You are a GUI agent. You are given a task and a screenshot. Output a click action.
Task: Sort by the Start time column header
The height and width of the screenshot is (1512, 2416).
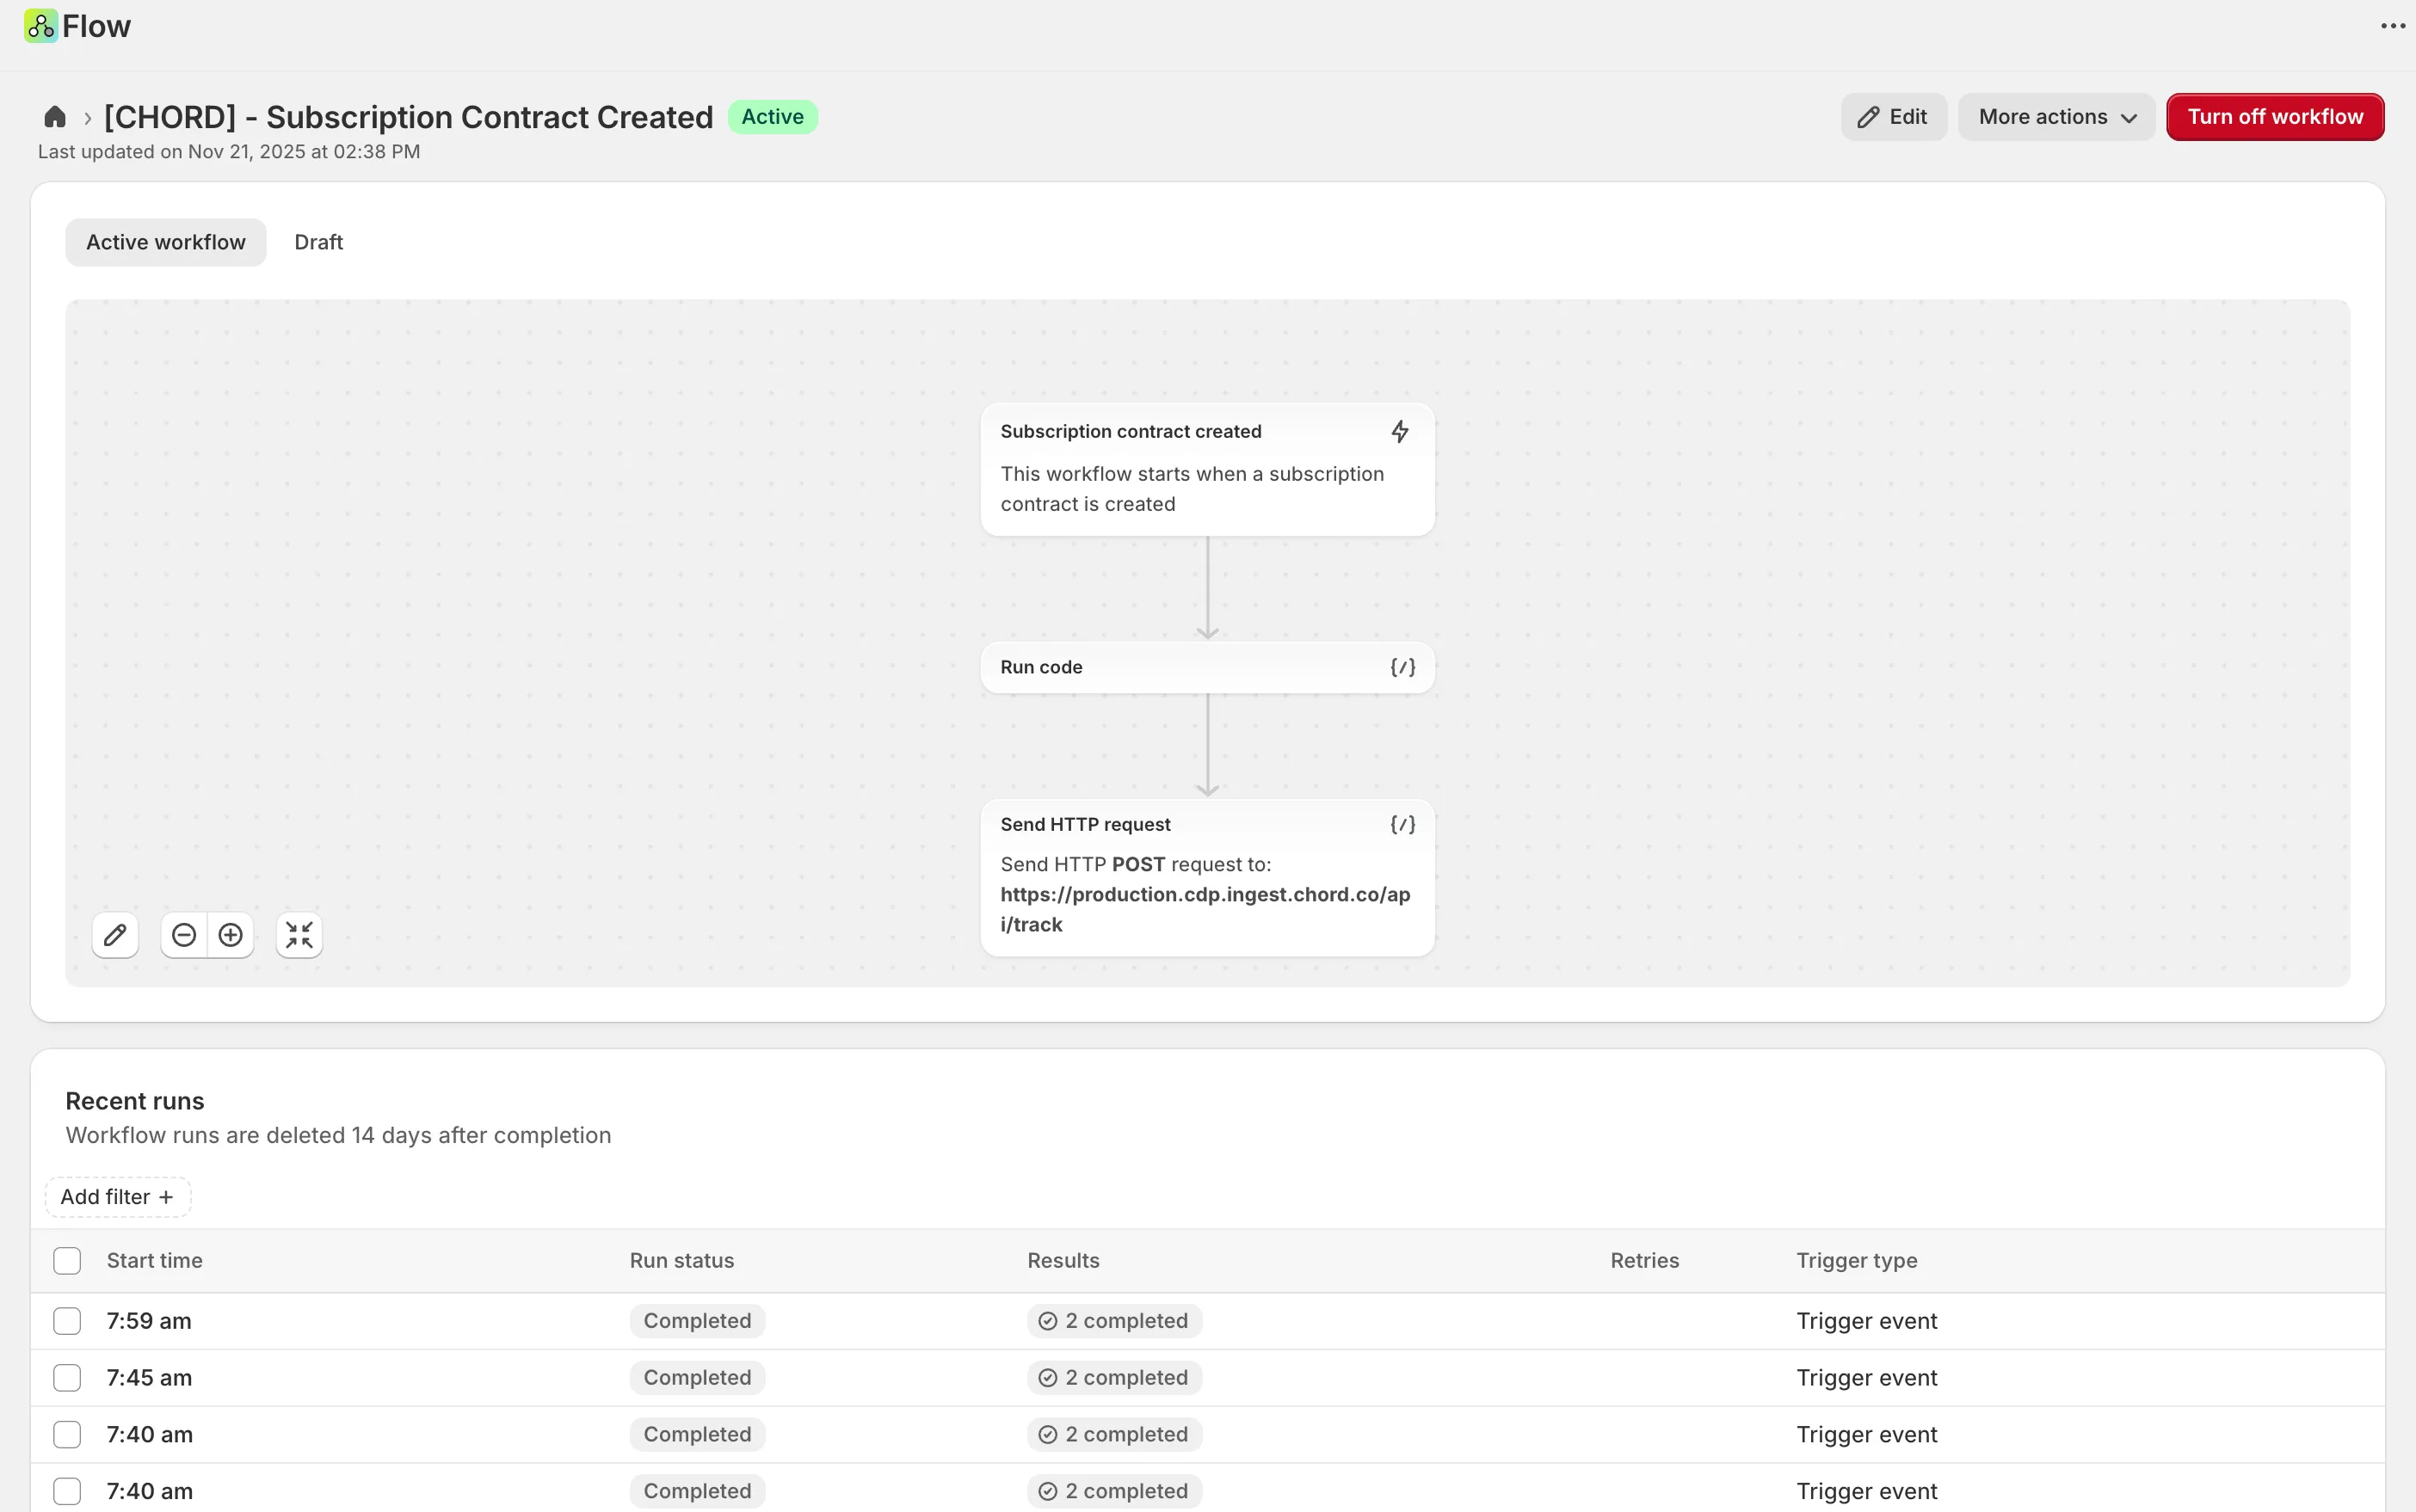coord(155,1261)
